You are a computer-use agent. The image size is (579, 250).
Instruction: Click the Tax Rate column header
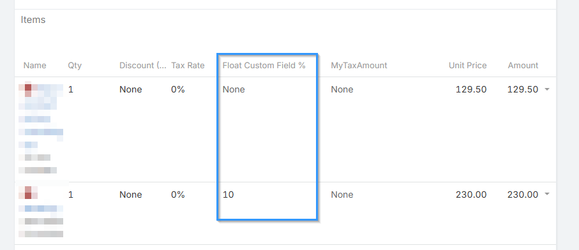click(x=188, y=66)
